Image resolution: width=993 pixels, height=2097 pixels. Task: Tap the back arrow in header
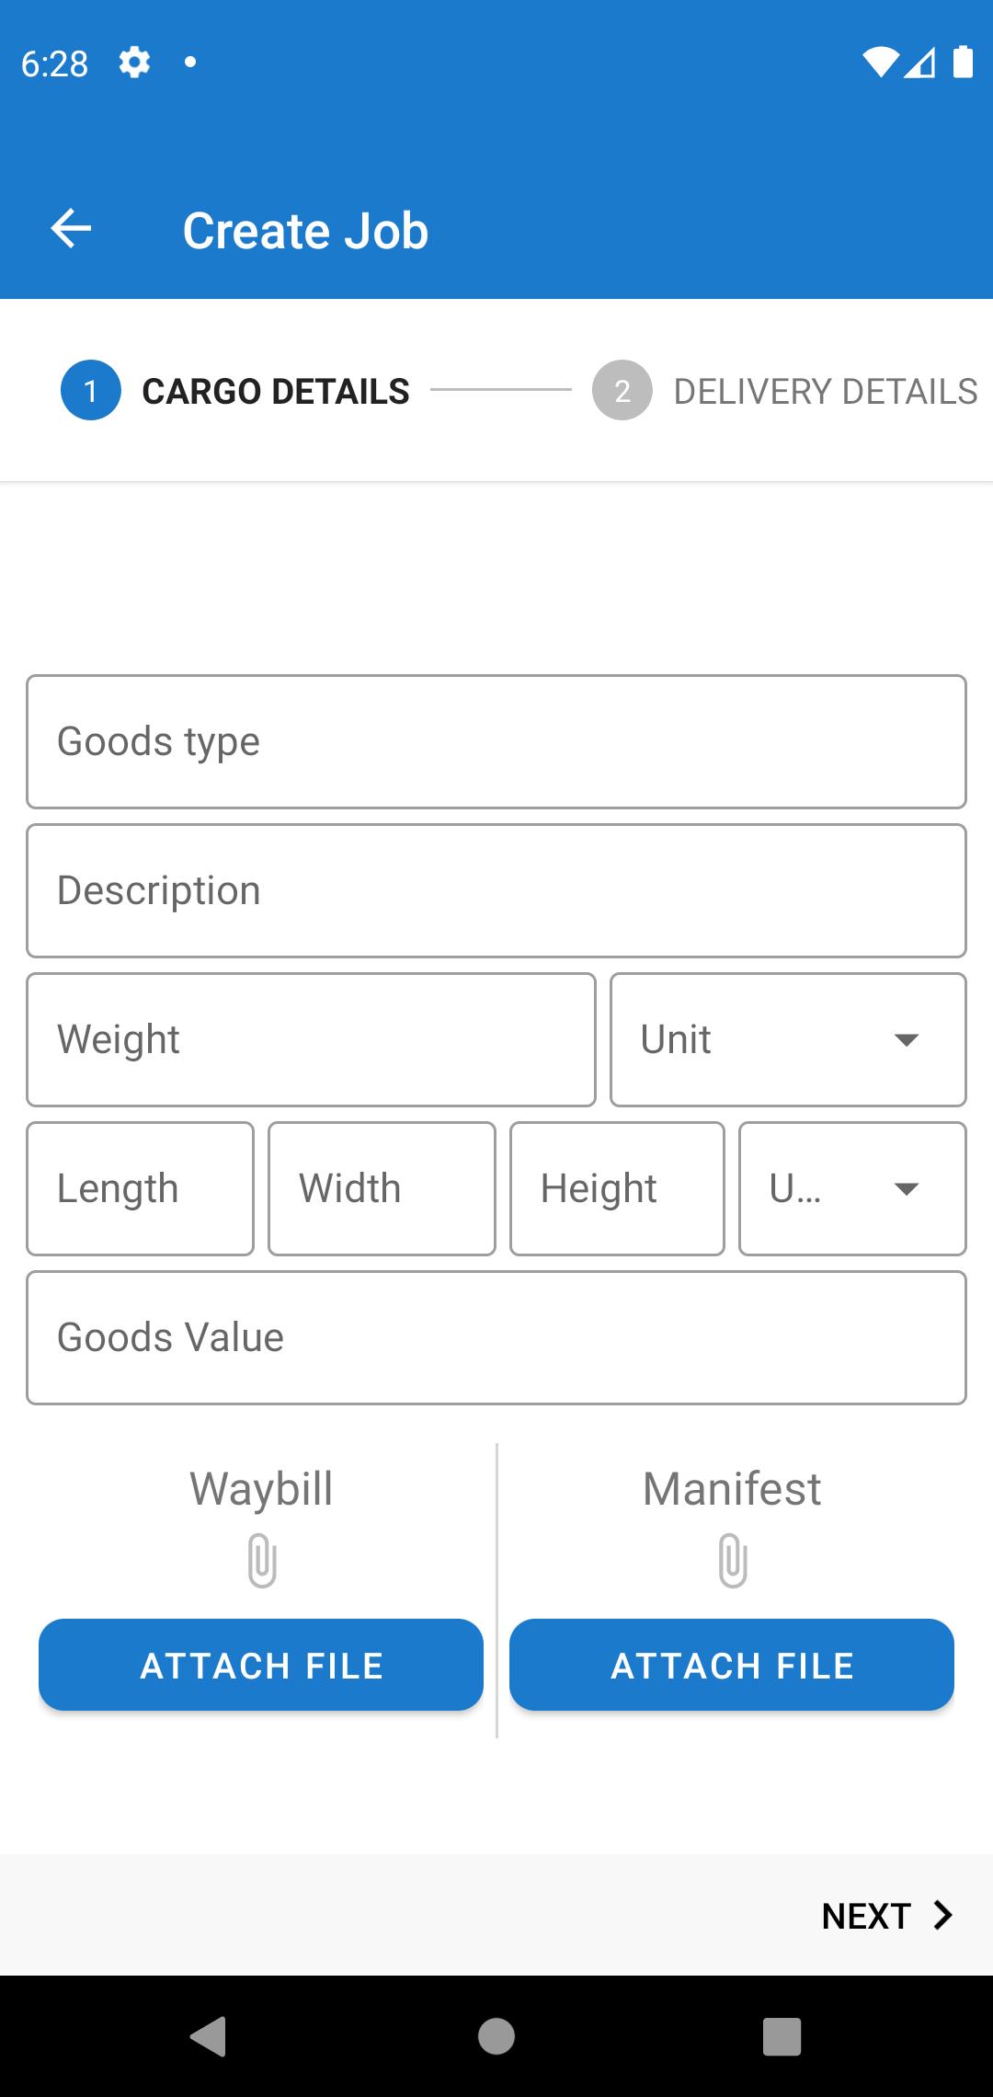[71, 229]
